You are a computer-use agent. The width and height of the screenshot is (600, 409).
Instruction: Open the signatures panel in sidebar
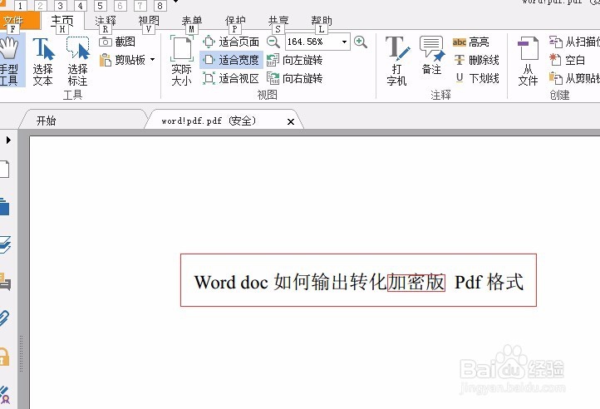(x=5, y=394)
